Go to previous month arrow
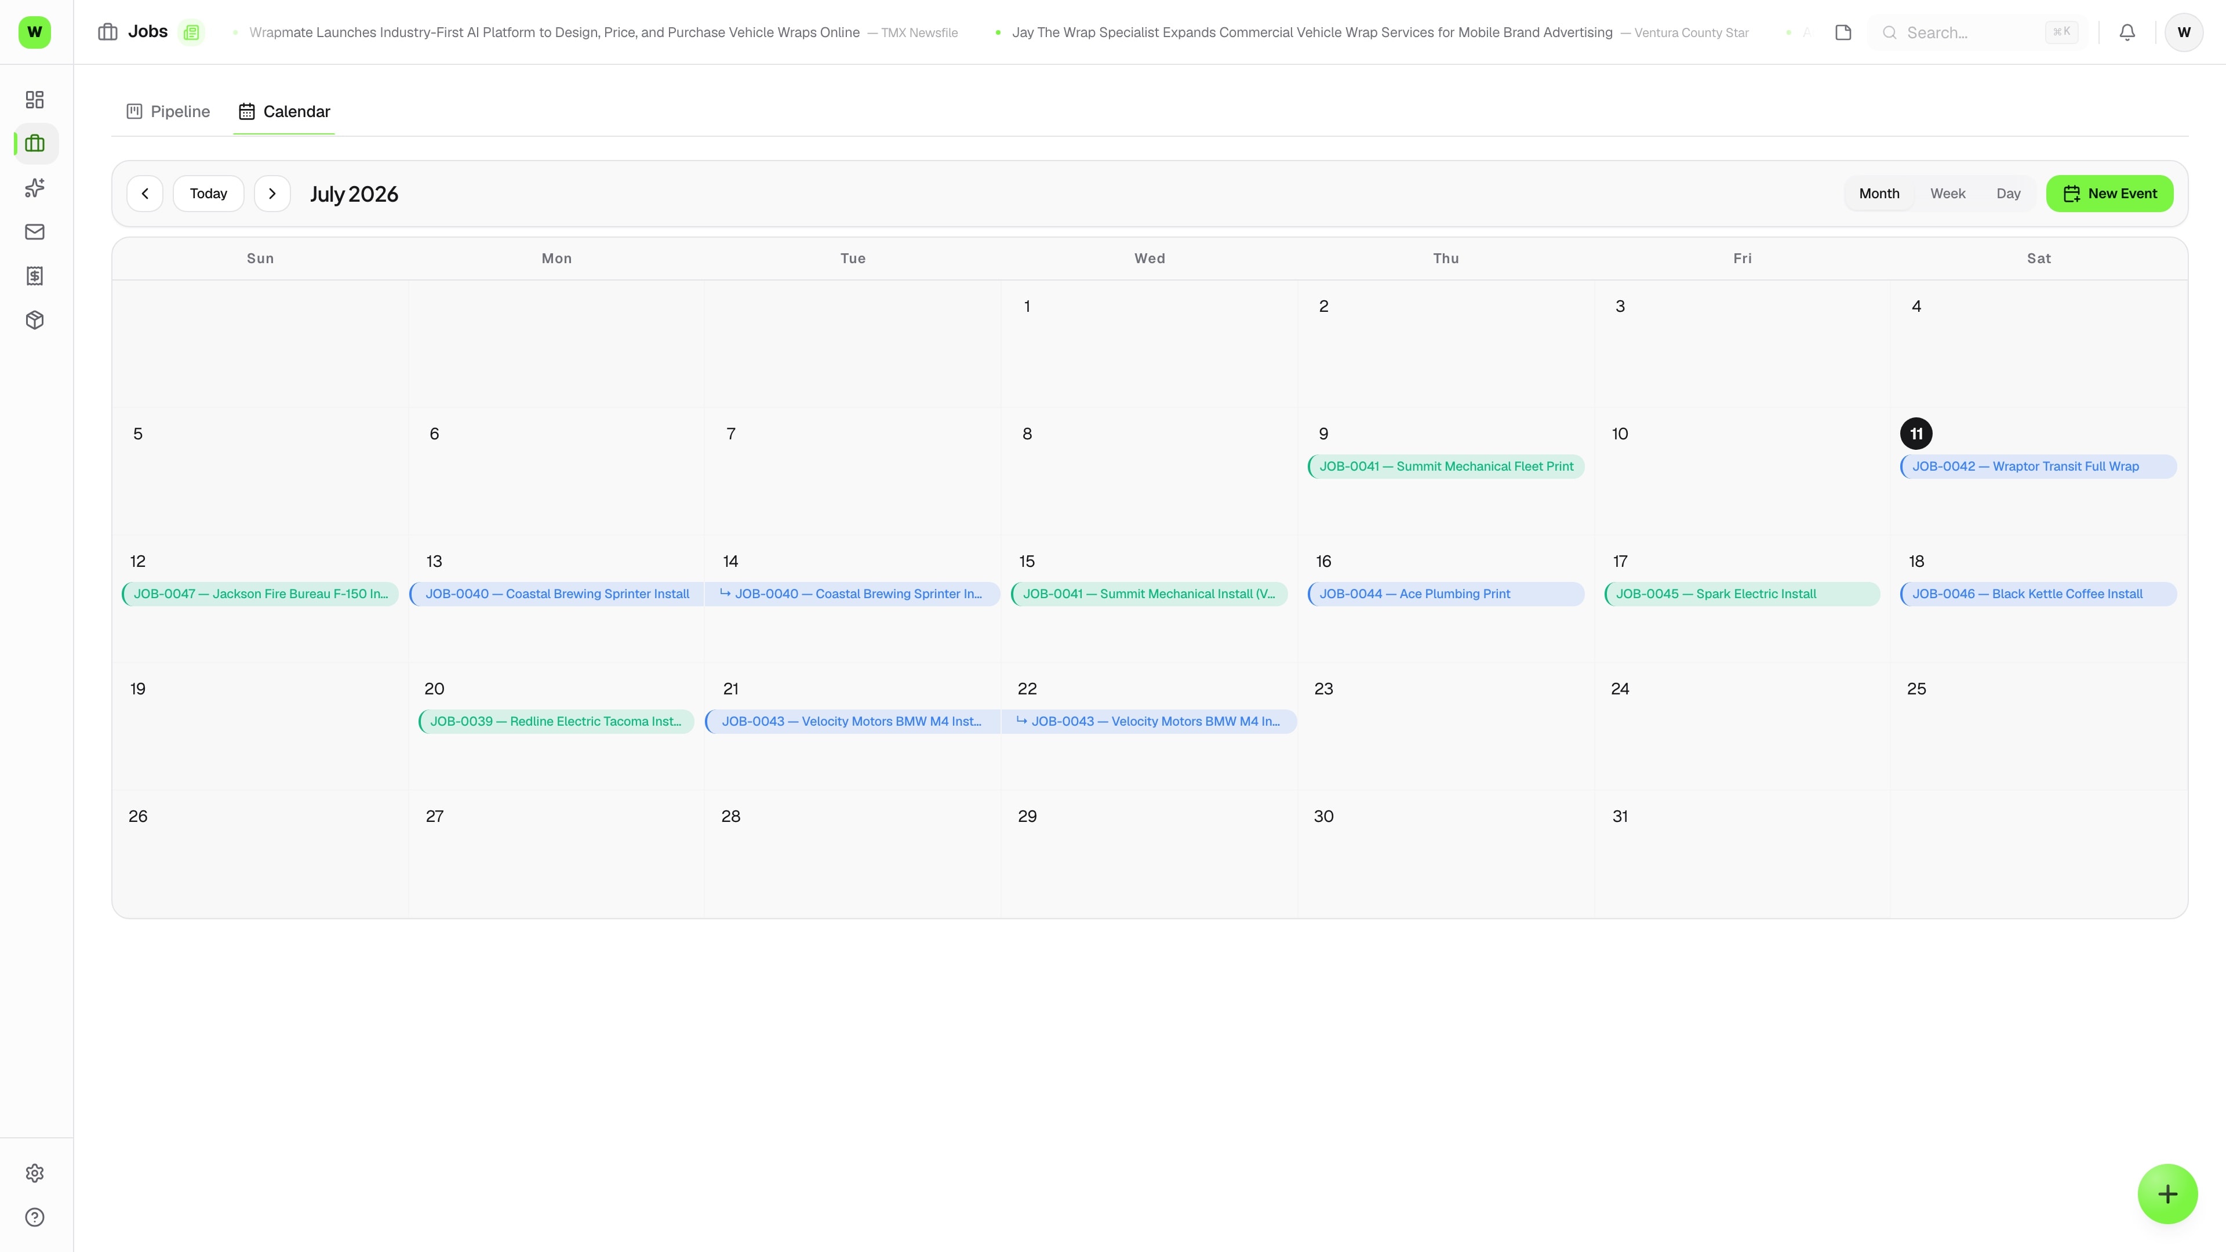The height and width of the screenshot is (1252, 2226). click(x=145, y=194)
